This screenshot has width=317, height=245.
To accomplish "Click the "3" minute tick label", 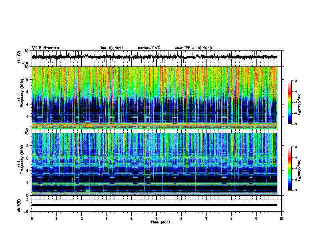I will click(106, 219).
